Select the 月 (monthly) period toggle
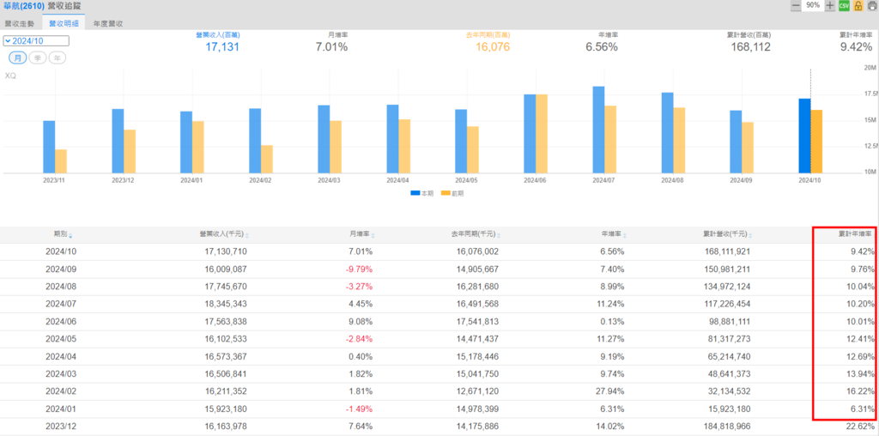Image resolution: width=879 pixels, height=436 pixels. coord(17,58)
